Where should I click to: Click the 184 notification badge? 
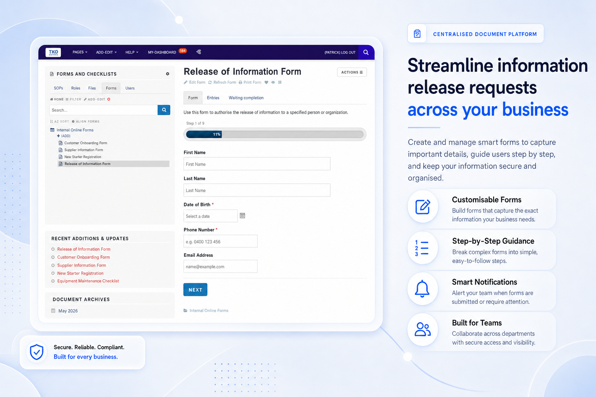pos(183,51)
